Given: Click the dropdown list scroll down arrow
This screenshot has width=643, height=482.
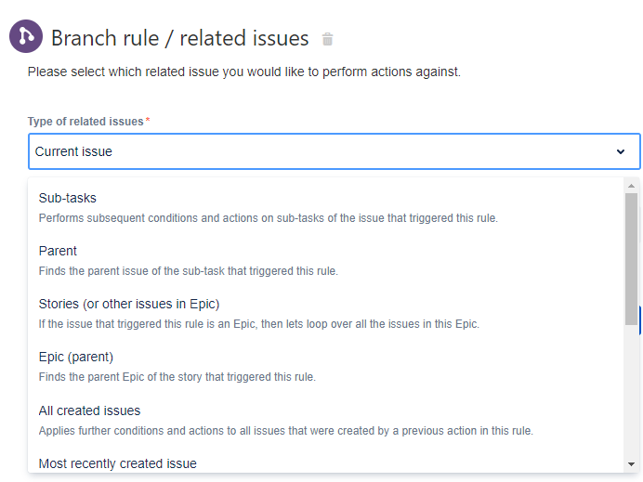Looking at the screenshot, I should [x=632, y=464].
